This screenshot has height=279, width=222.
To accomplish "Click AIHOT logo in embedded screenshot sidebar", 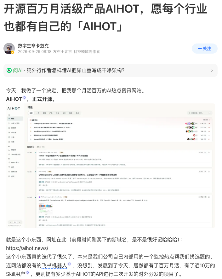I will 14,108.
